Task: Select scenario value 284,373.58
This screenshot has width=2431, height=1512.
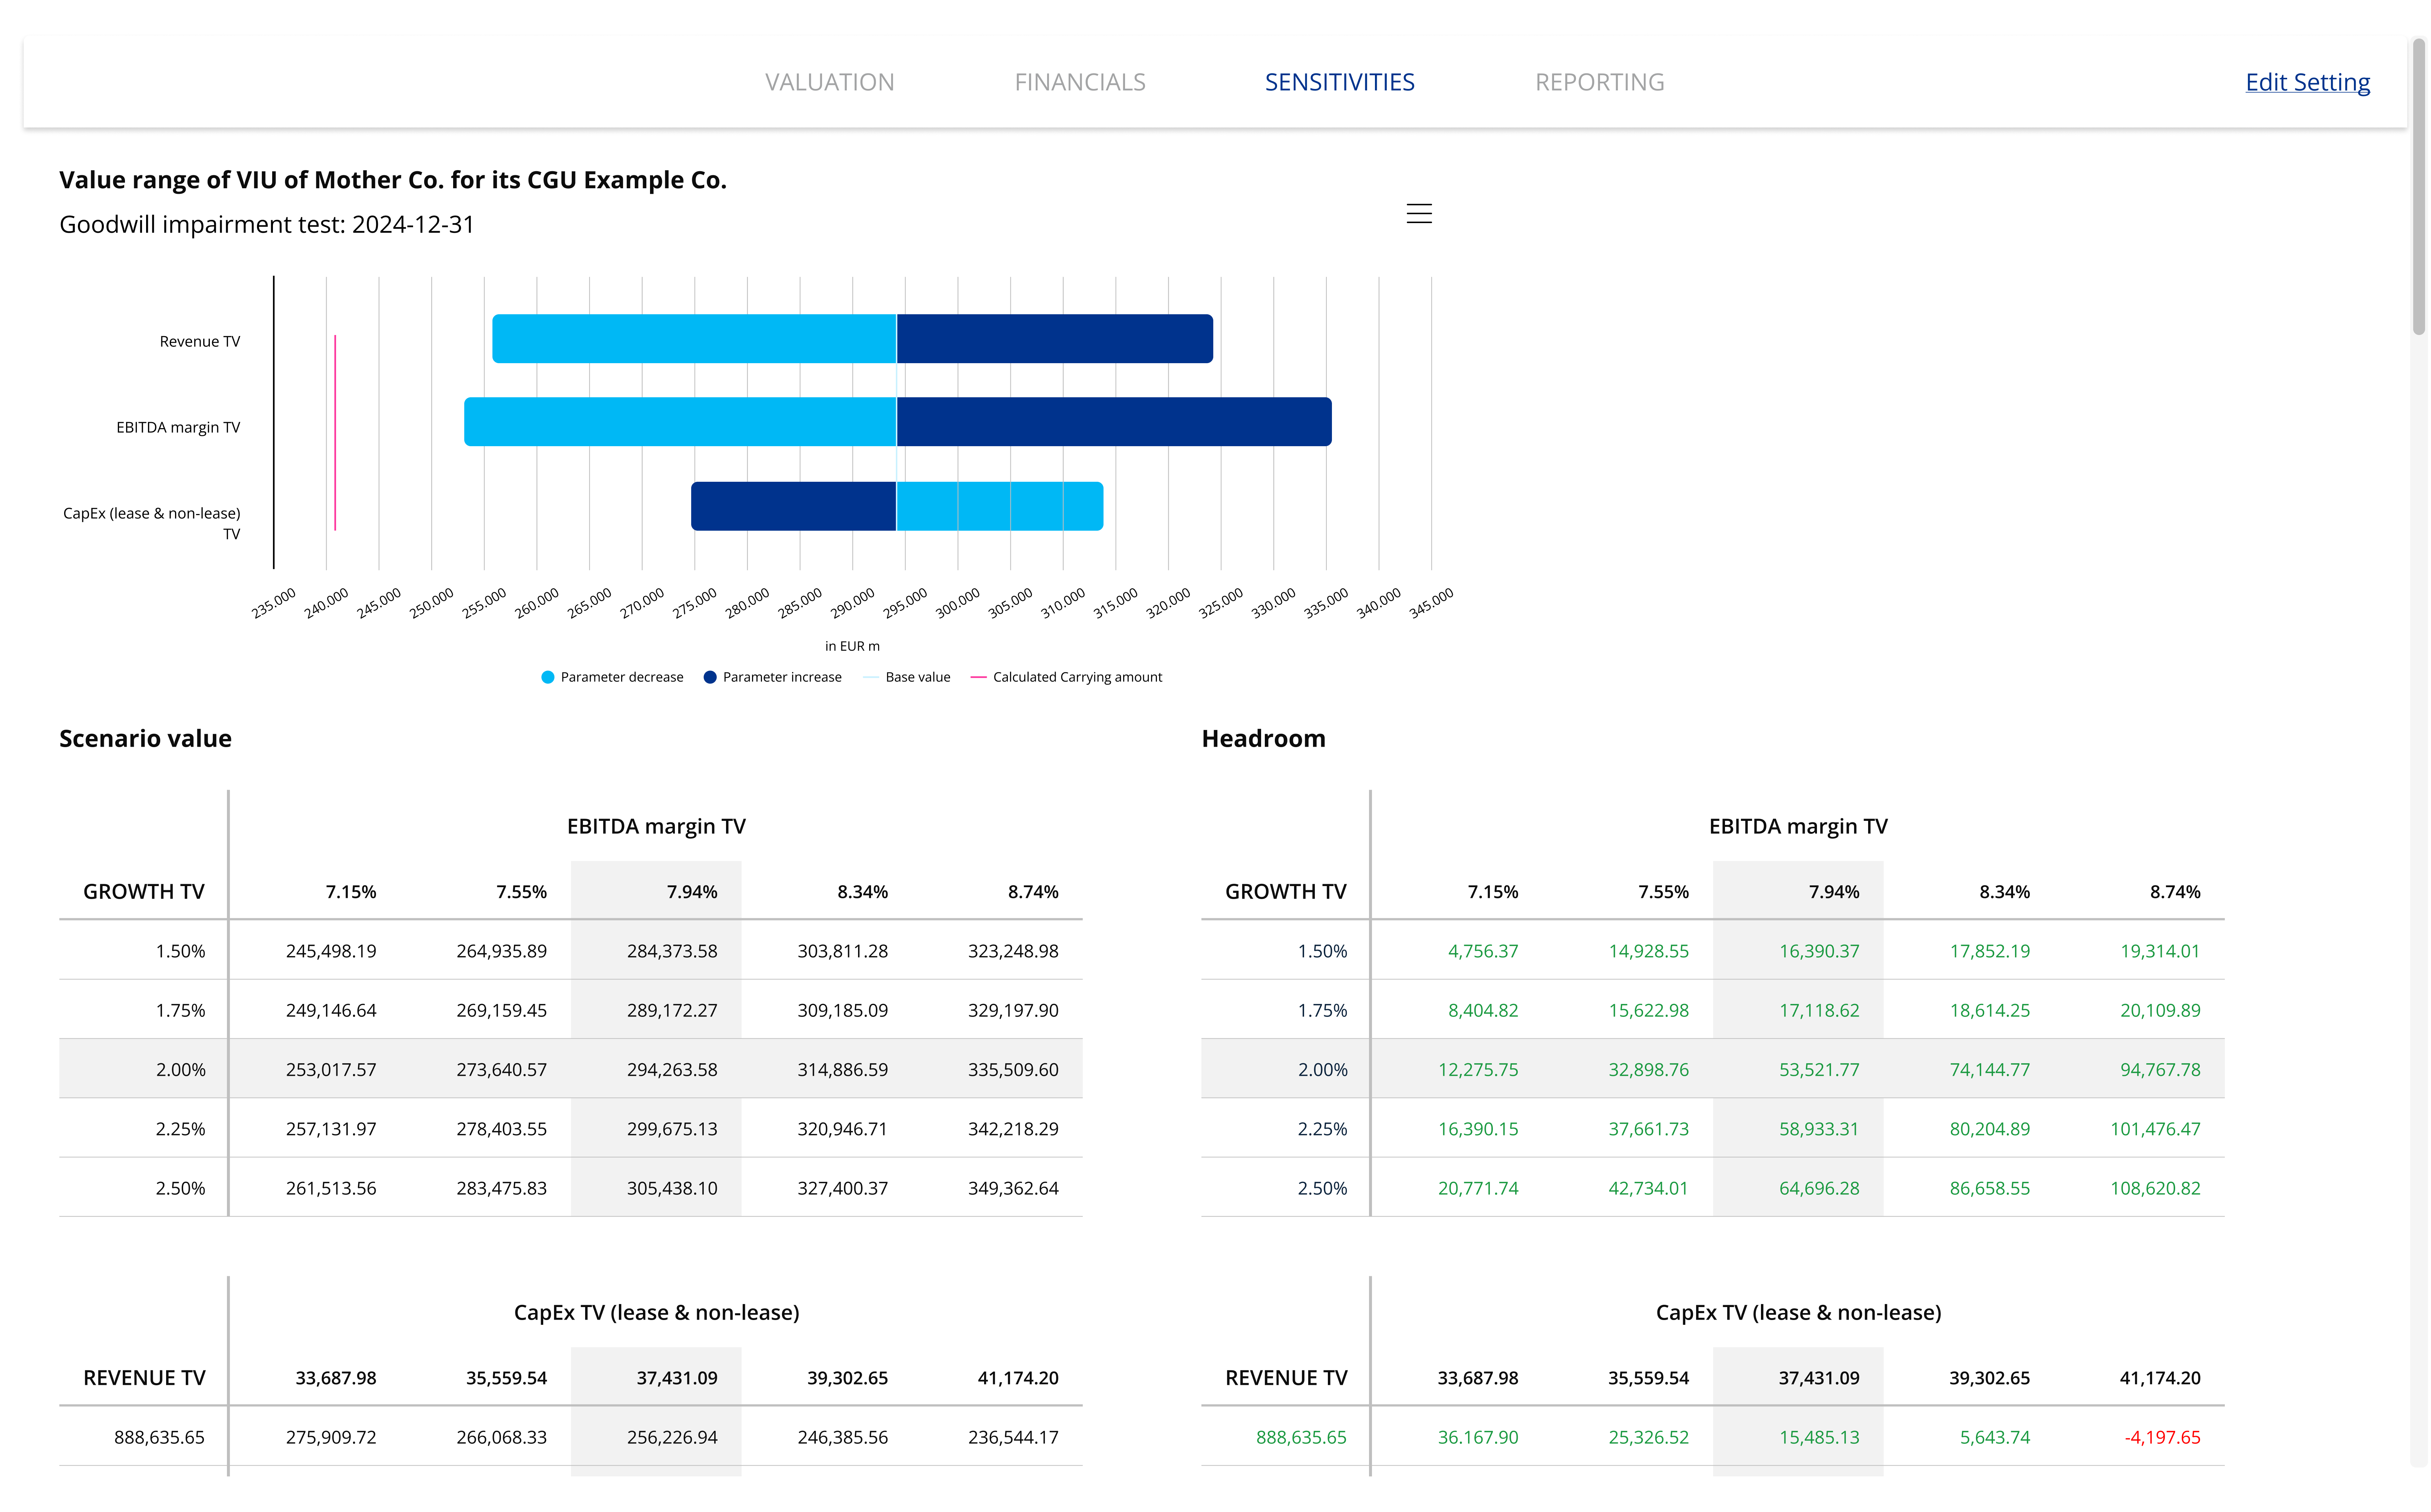Action: coord(672,951)
